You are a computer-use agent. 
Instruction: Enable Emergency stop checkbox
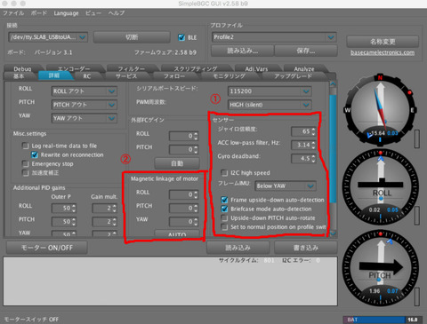pyautogui.click(x=26, y=164)
